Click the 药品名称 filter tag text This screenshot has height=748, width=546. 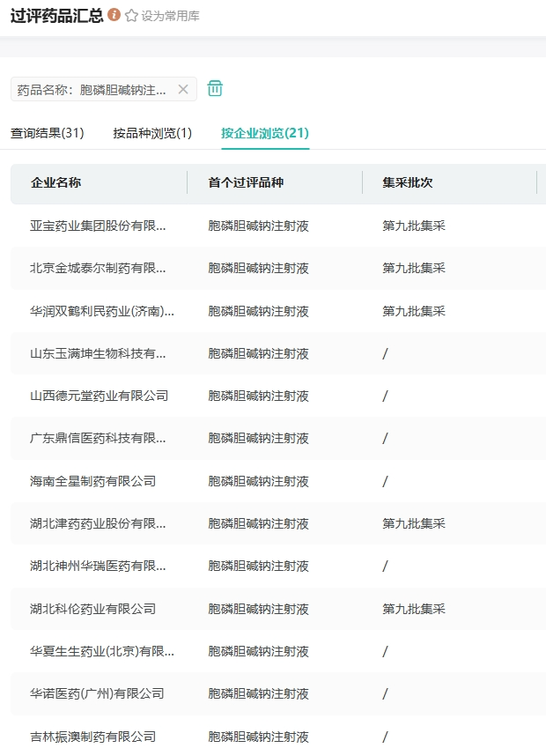(92, 89)
